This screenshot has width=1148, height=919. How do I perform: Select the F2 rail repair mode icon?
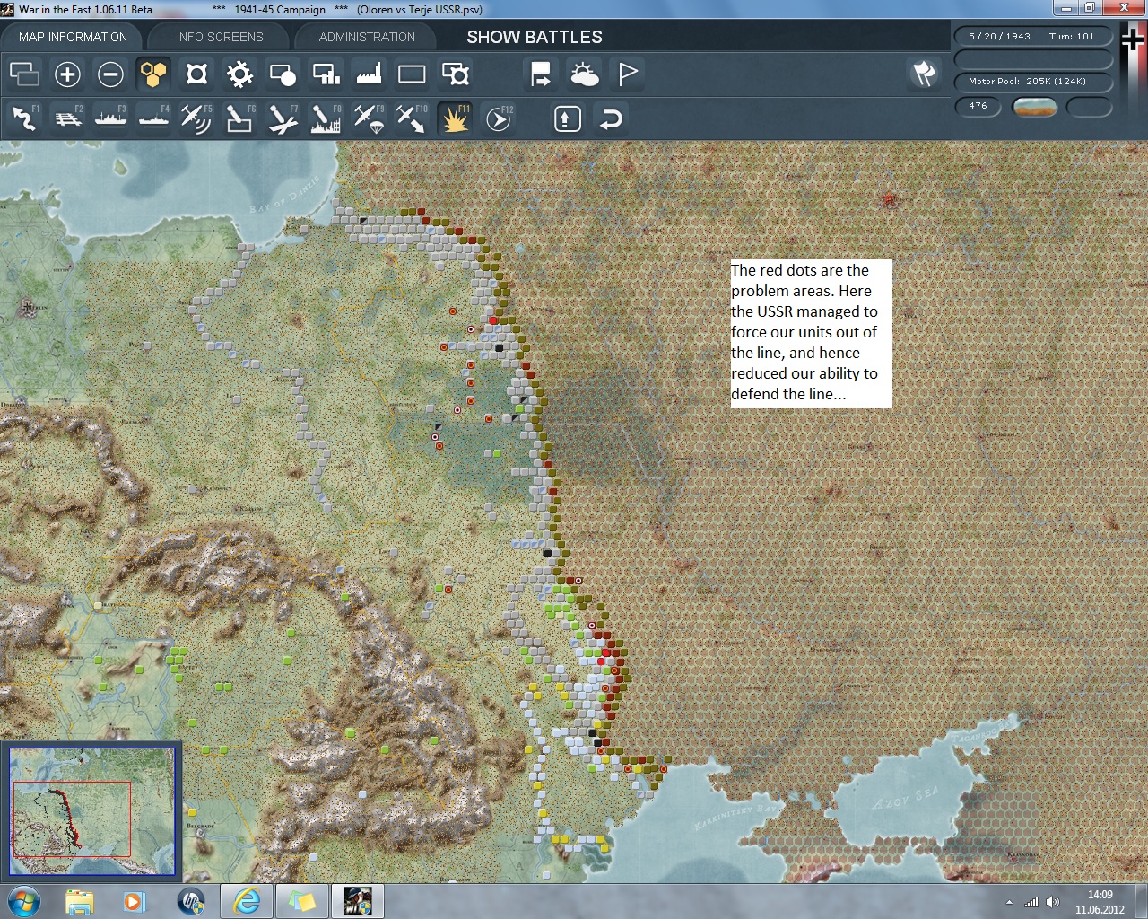[x=67, y=118]
